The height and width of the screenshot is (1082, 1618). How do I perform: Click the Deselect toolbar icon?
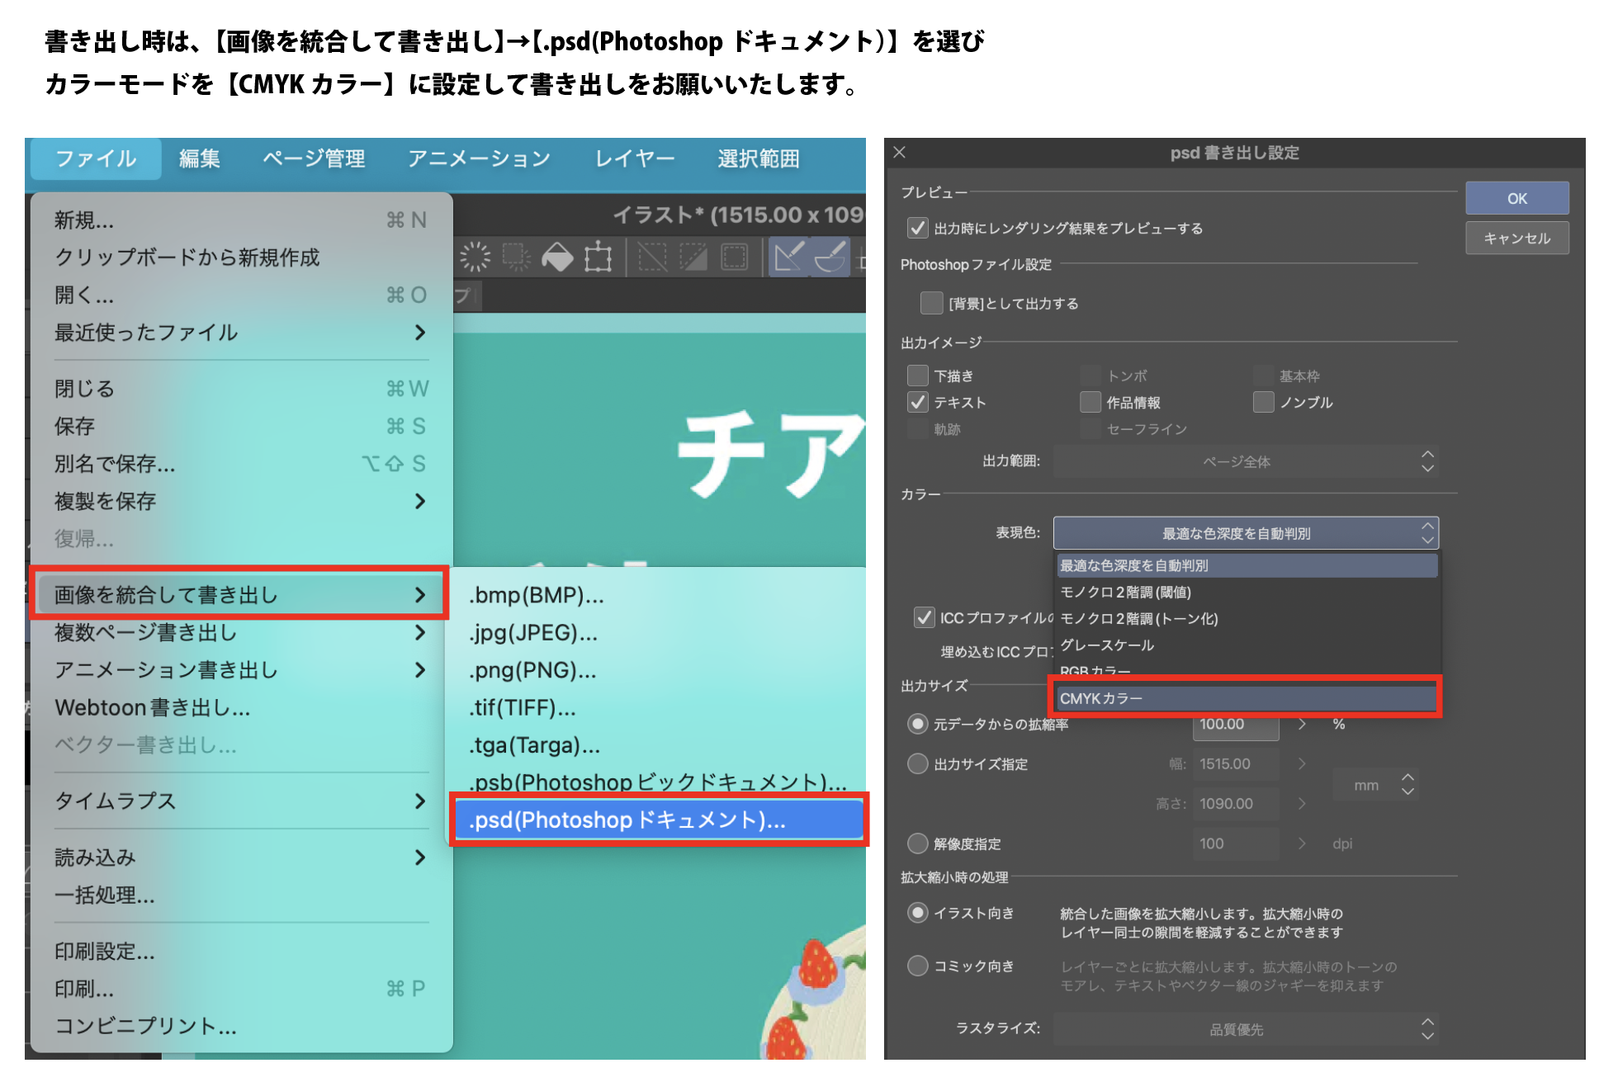(652, 257)
